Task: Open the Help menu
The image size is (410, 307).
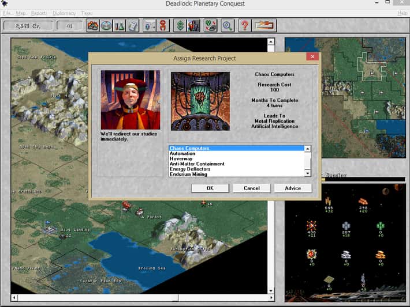Action: pos(402,13)
